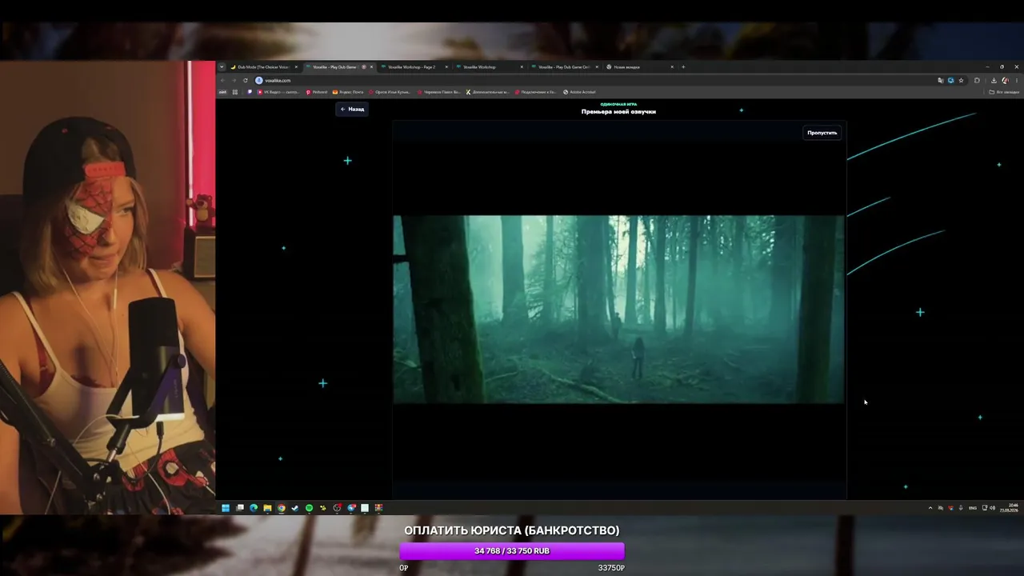Image resolution: width=1024 pixels, height=576 pixels.
Task: Skip the clip with Пропустить
Action: (x=822, y=133)
